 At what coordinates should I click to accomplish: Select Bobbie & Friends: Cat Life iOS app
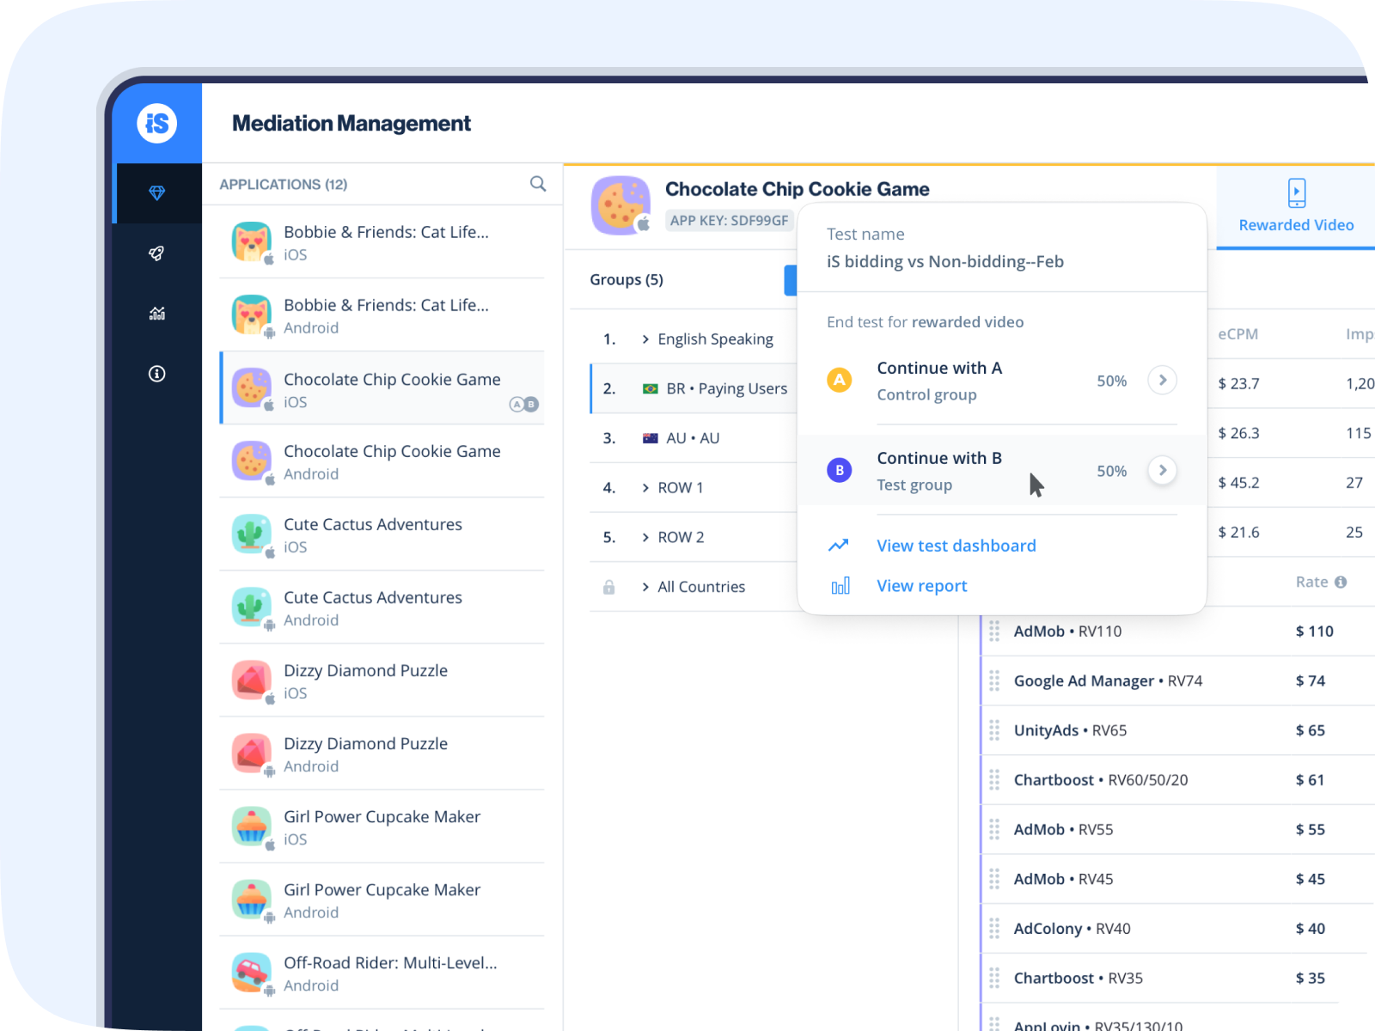point(382,242)
